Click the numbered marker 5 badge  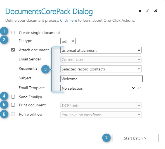[4, 105]
